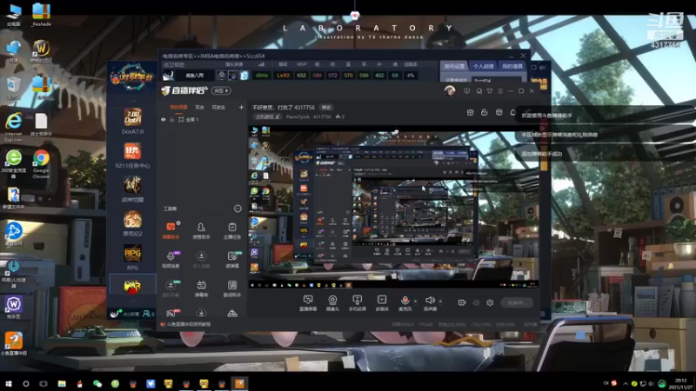Open the 主播任务 tool icon

pyautogui.click(x=231, y=230)
